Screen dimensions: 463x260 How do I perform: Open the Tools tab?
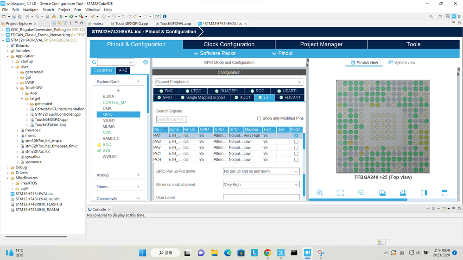(413, 44)
